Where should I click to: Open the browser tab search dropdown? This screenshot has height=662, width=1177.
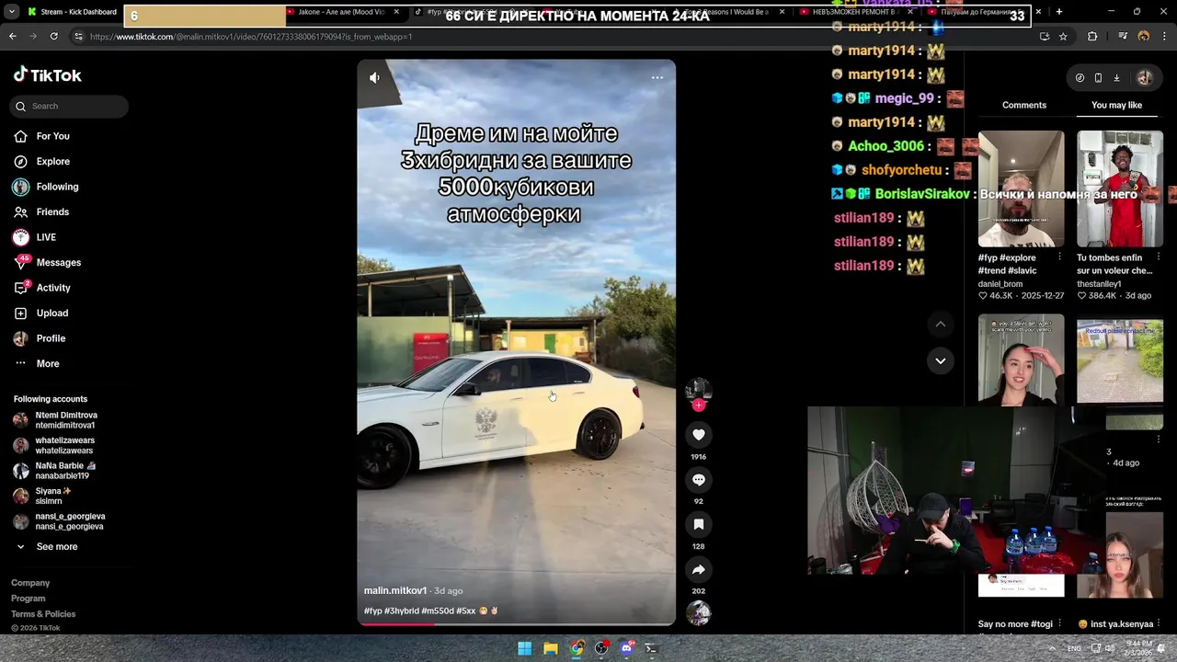click(12, 12)
